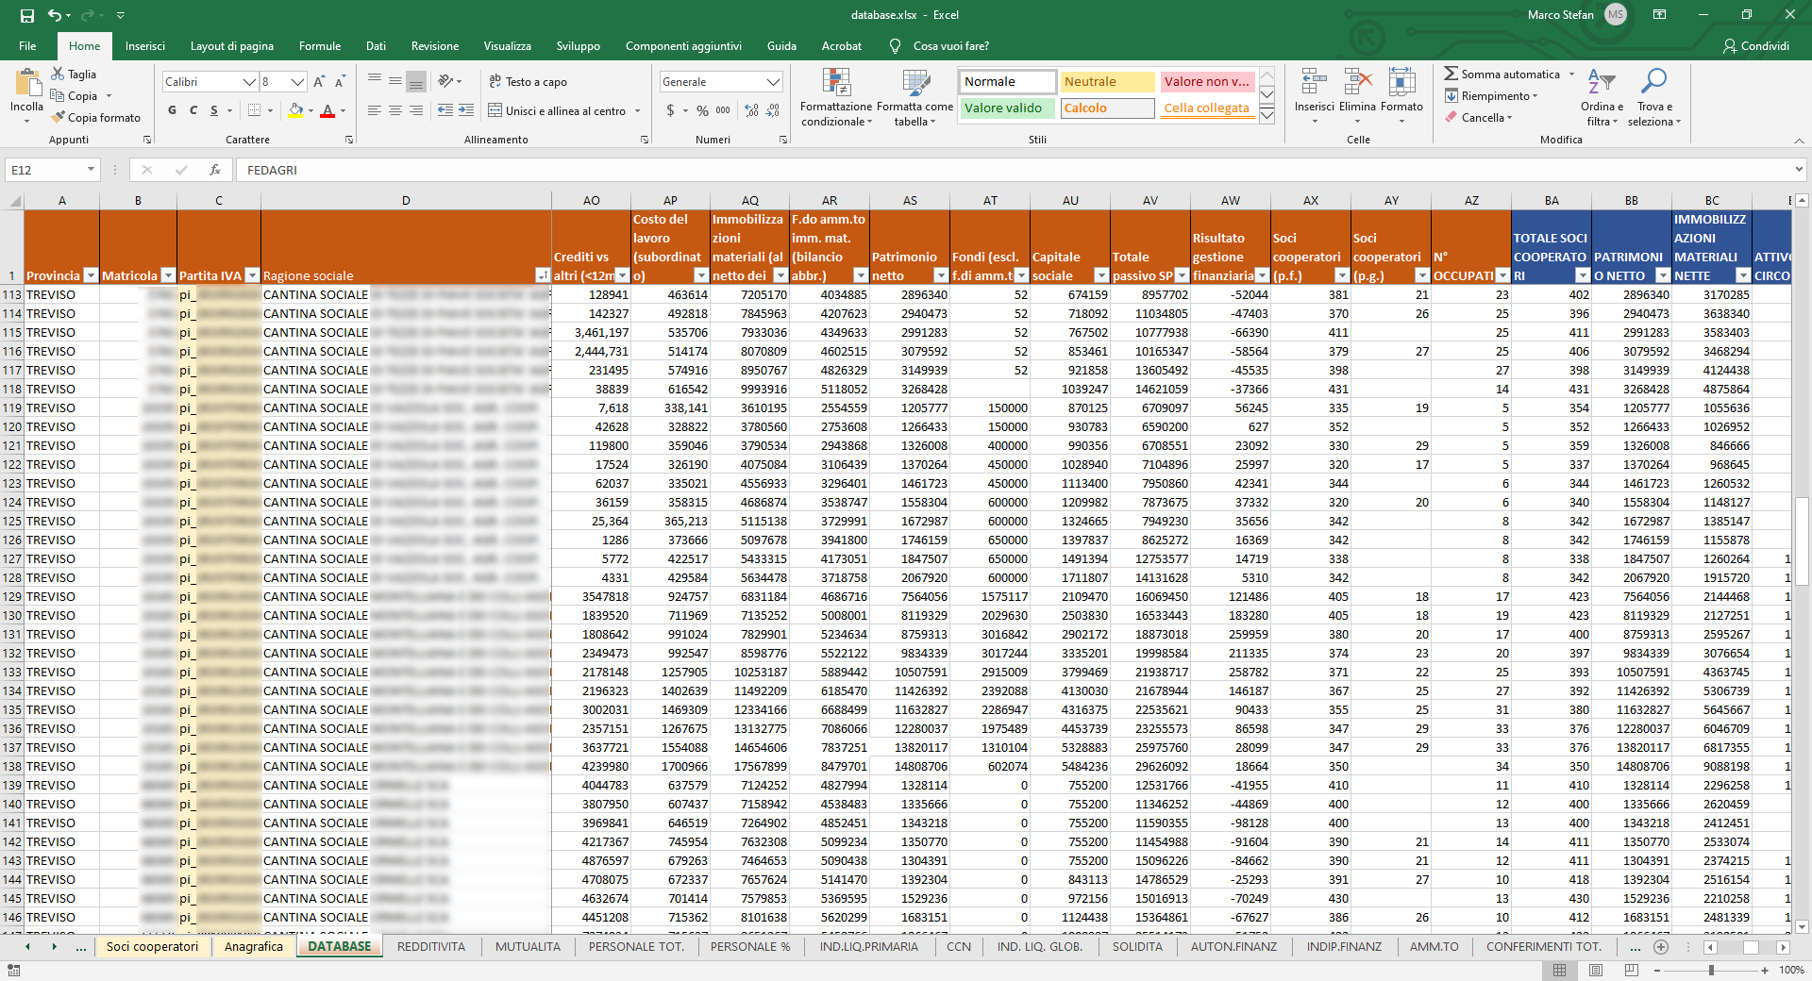Screen dimensions: 1812x981
Task: Click Somma automatica
Action: coord(1502,74)
